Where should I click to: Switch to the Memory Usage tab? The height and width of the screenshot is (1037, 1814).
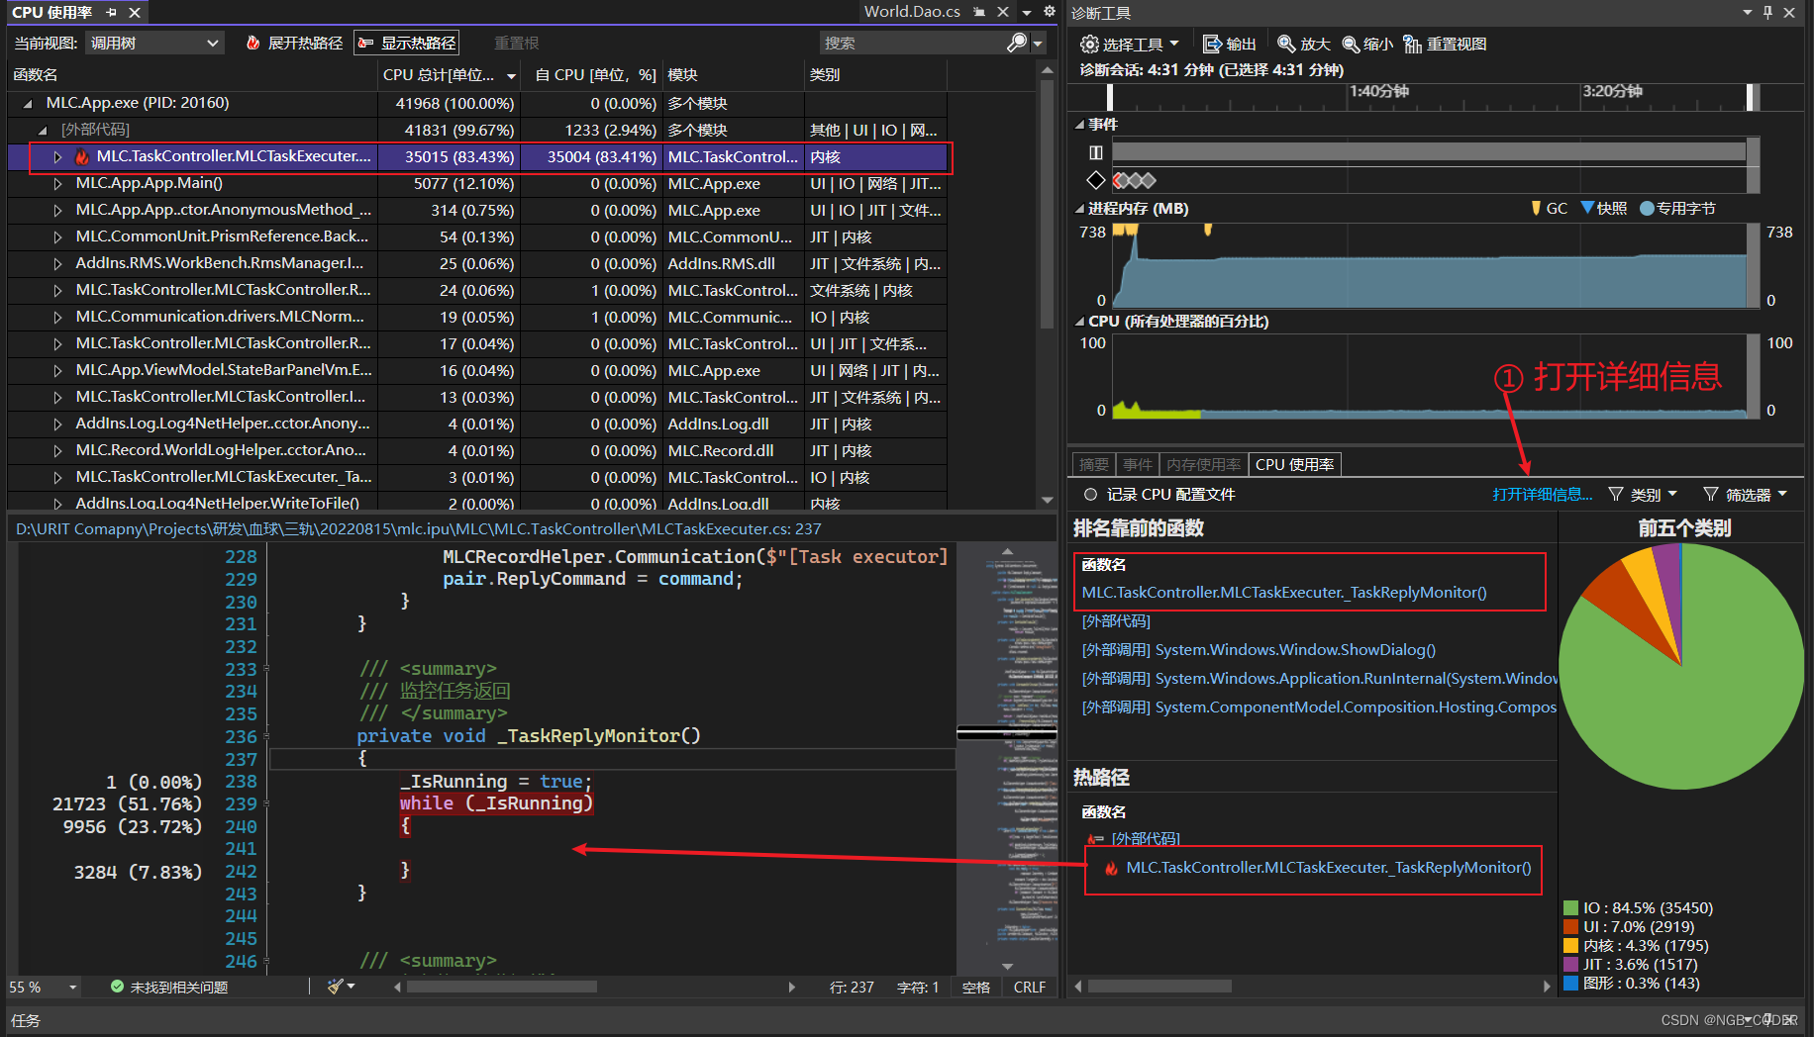pos(1203,465)
